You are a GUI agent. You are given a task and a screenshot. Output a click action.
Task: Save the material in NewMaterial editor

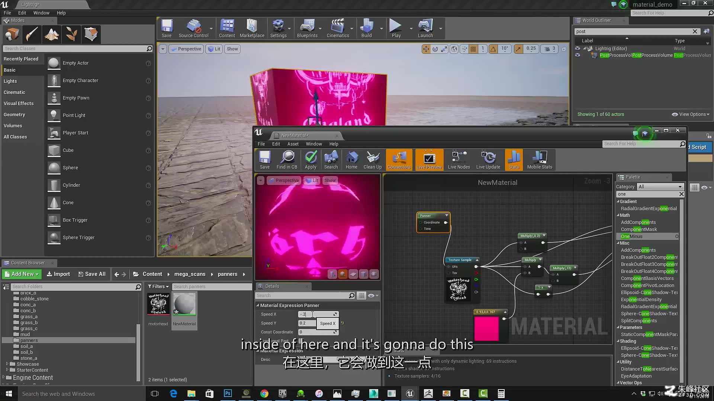pos(265,160)
